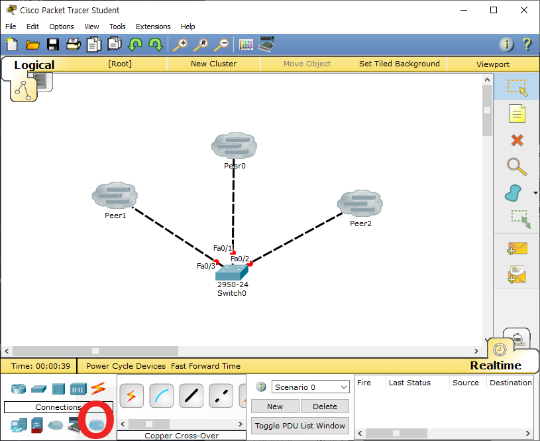The height and width of the screenshot is (441, 540).
Task: Click the Delete scenario button
Action: [x=325, y=406]
